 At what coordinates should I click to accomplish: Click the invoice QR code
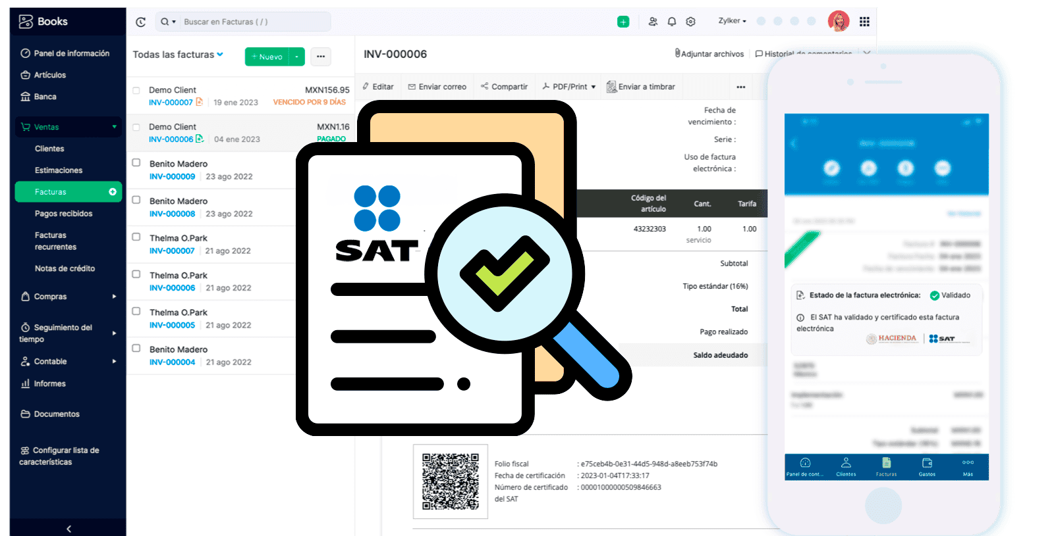point(451,481)
